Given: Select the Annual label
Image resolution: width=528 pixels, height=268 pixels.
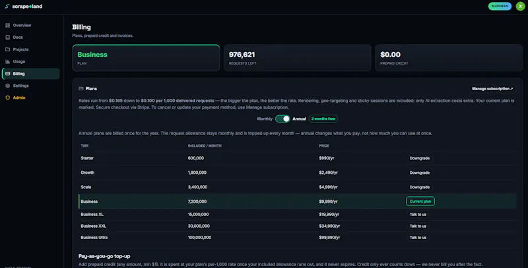Looking at the screenshot, I should tap(299, 119).
